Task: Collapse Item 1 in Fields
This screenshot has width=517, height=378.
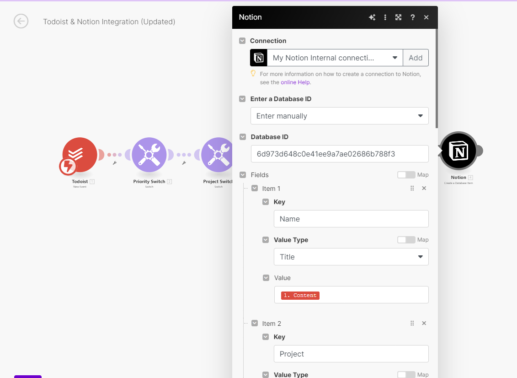Action: click(255, 188)
